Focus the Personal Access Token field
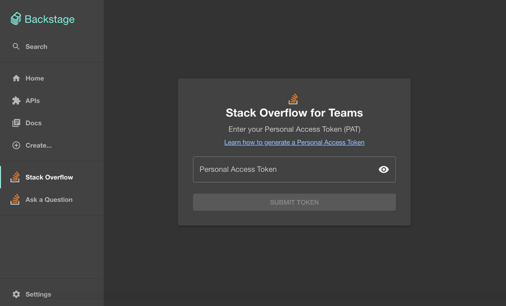506x306 pixels. click(x=283, y=169)
